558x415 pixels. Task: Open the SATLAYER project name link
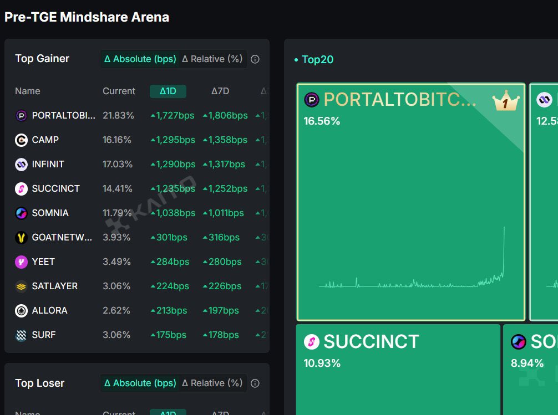(x=54, y=286)
